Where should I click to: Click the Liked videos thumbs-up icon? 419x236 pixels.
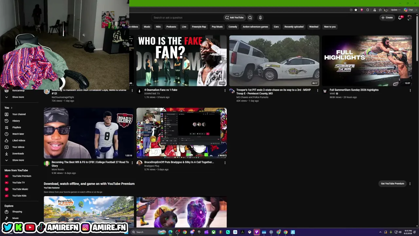click(7, 141)
